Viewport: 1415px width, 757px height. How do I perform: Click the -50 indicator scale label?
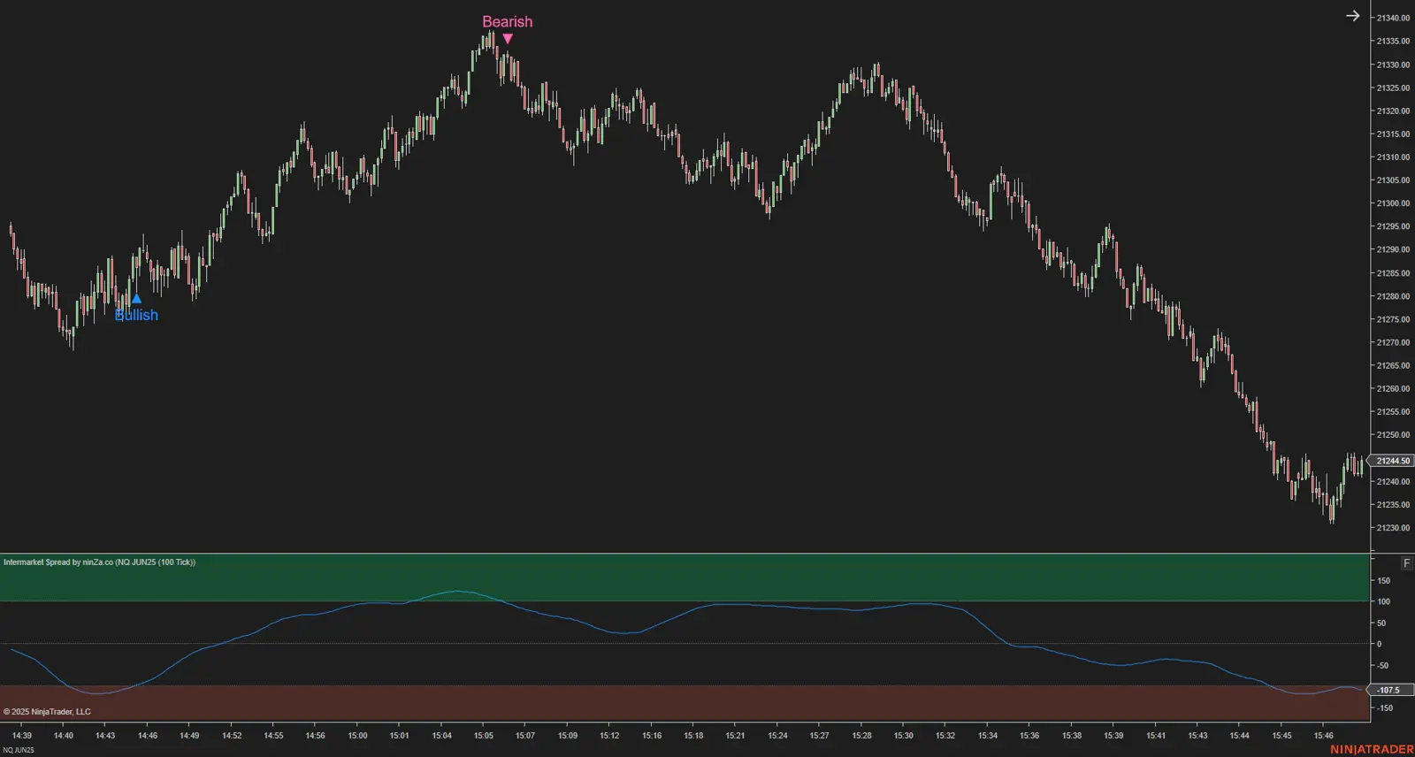pos(1382,666)
